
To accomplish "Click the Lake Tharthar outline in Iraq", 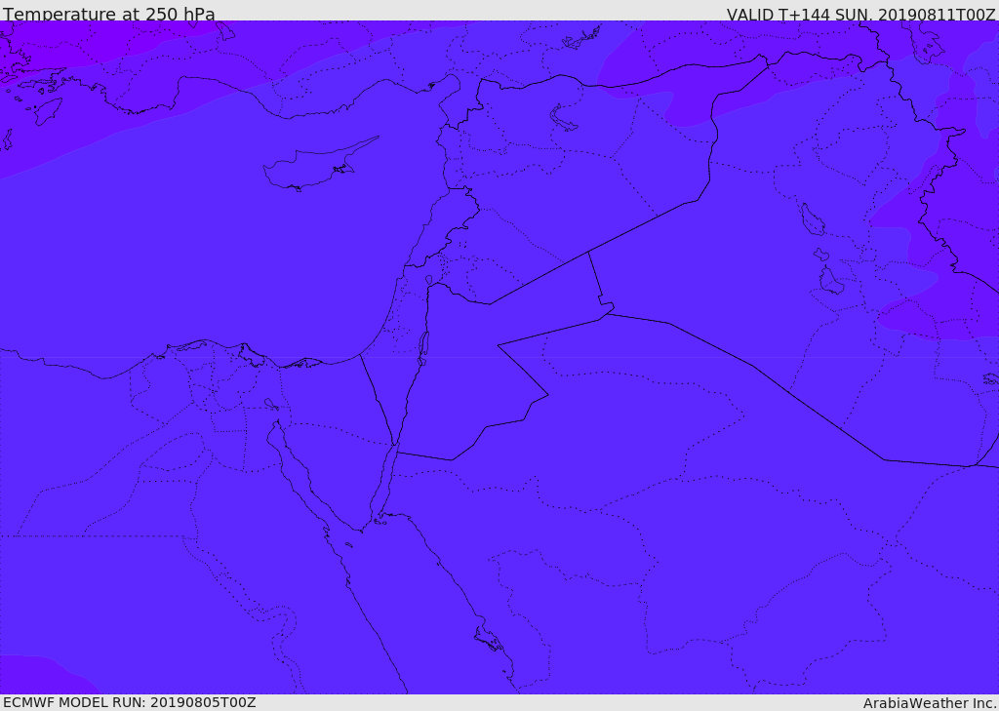I will pos(813,219).
